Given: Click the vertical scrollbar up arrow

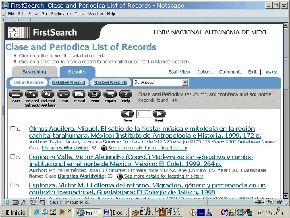Looking at the screenshot, I should pyautogui.click(x=286, y=25).
